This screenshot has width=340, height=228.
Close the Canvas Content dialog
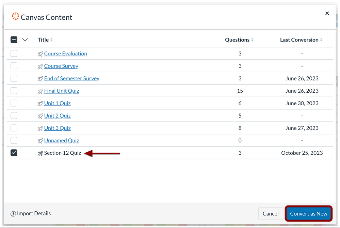pyautogui.click(x=327, y=13)
